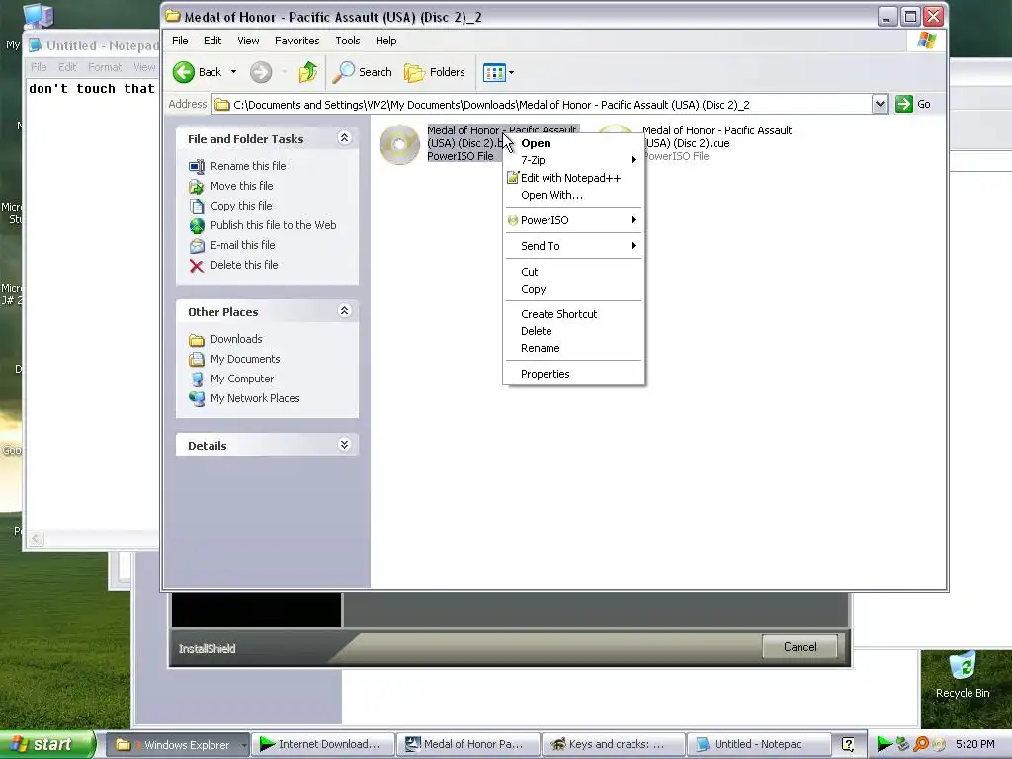Click the green Back arrow icon
The image size is (1012, 759).
click(x=184, y=72)
